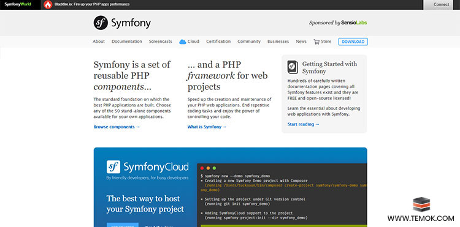Open the News menu item
Image resolution: width=460 pixels, height=227 pixels.
[301, 42]
